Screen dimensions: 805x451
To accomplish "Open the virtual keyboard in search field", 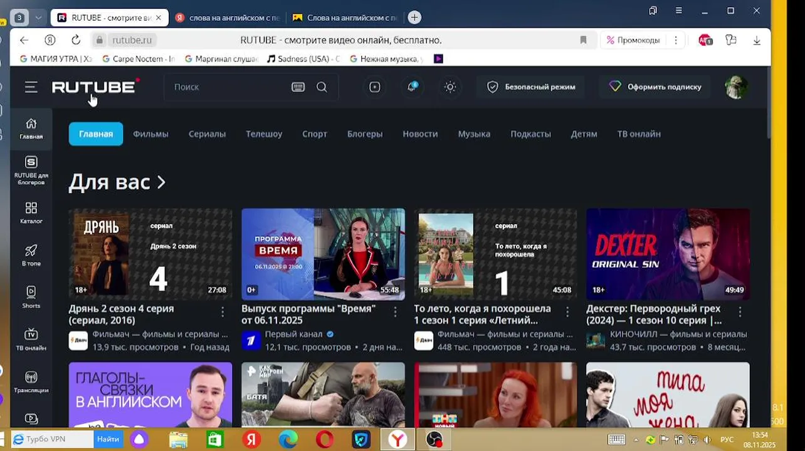I will click(x=298, y=87).
